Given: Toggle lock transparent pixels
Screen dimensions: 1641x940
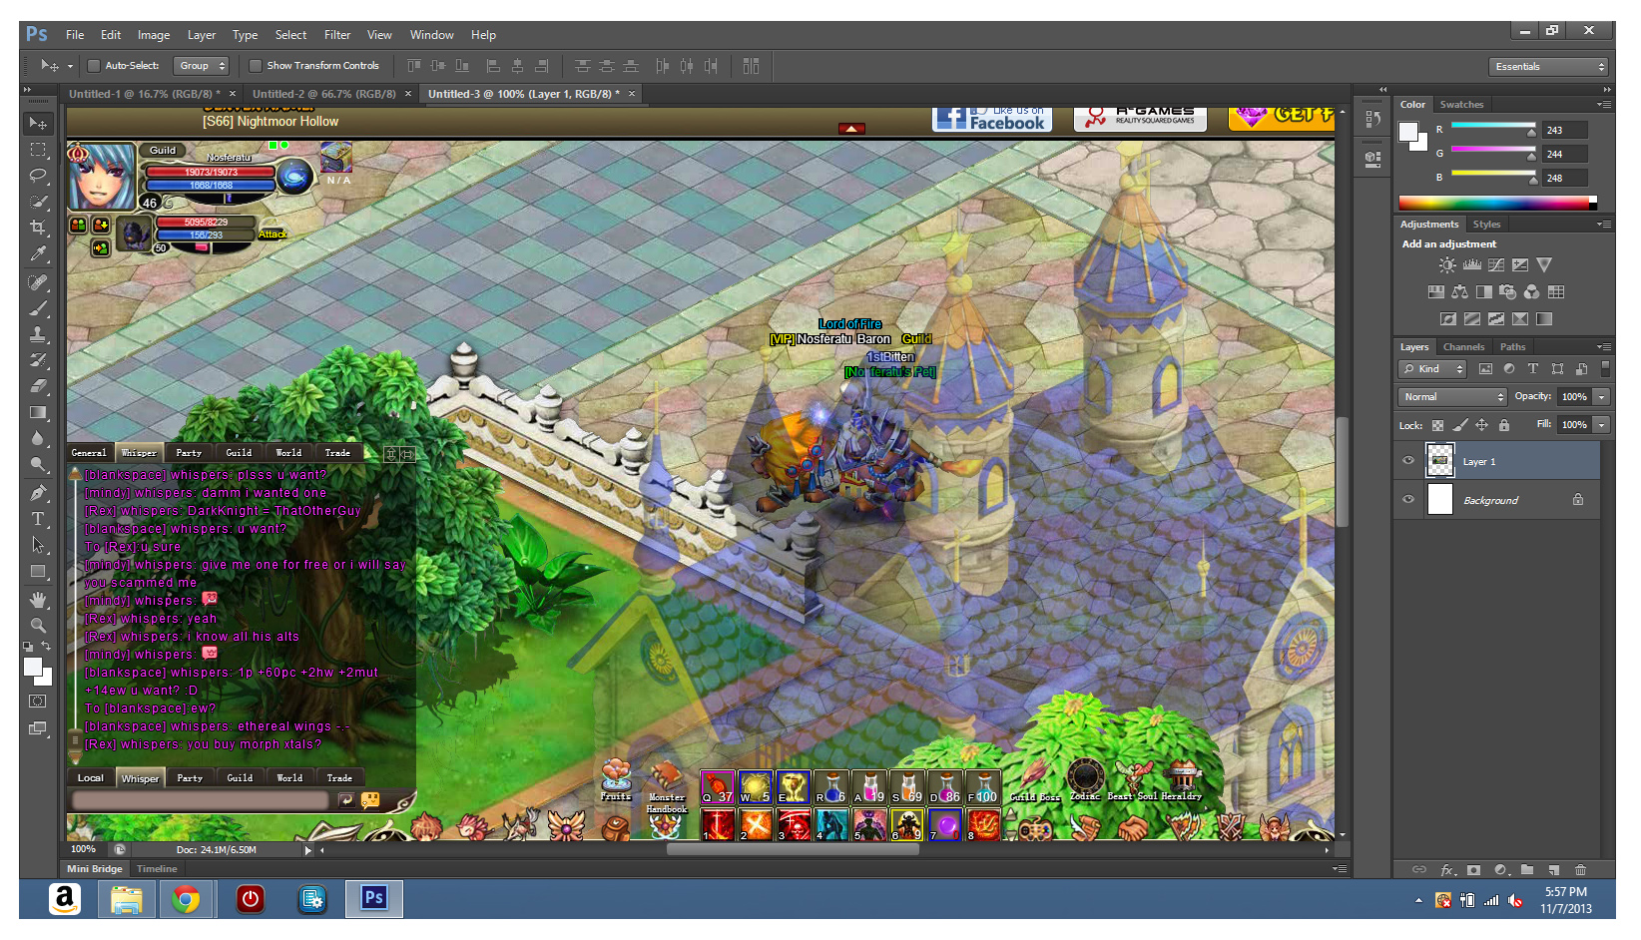Looking at the screenshot, I should (1437, 425).
